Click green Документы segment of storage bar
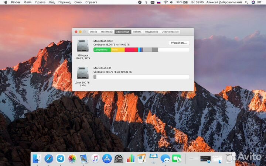 102,50
